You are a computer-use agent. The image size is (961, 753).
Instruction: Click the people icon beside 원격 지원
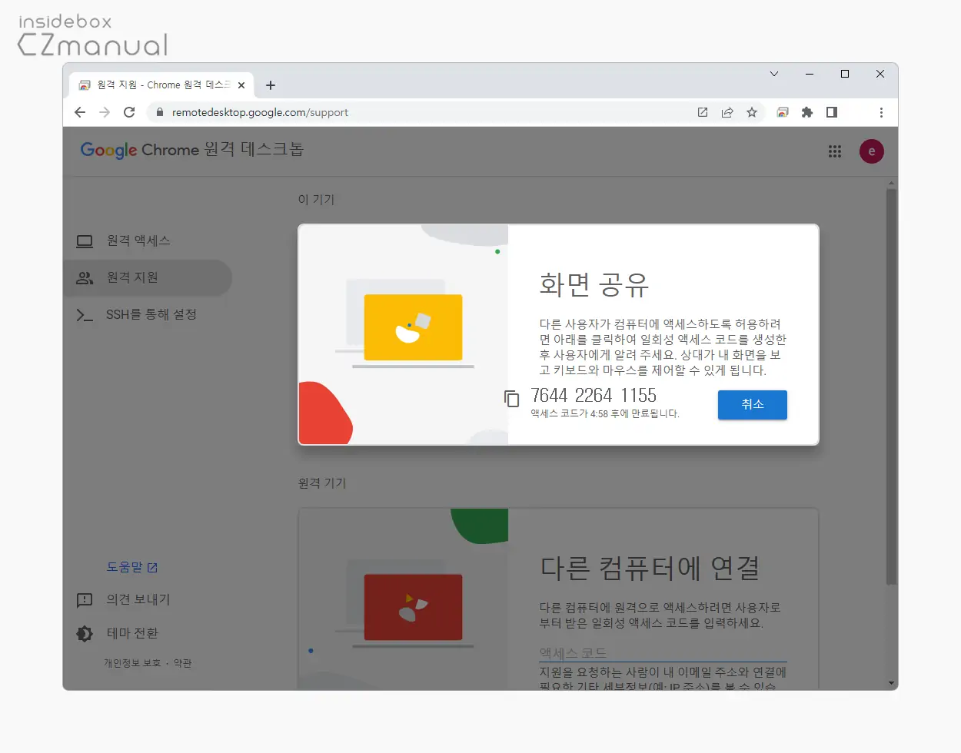[85, 278]
